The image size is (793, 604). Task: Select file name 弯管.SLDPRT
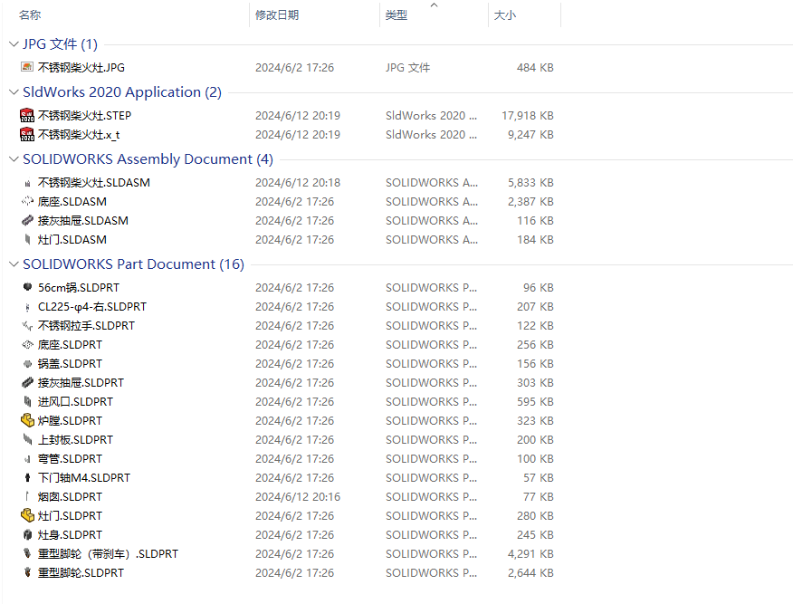(70, 459)
